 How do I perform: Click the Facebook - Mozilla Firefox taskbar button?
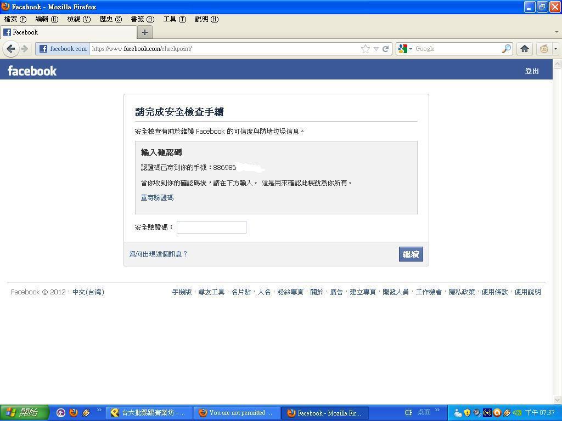coord(324,413)
